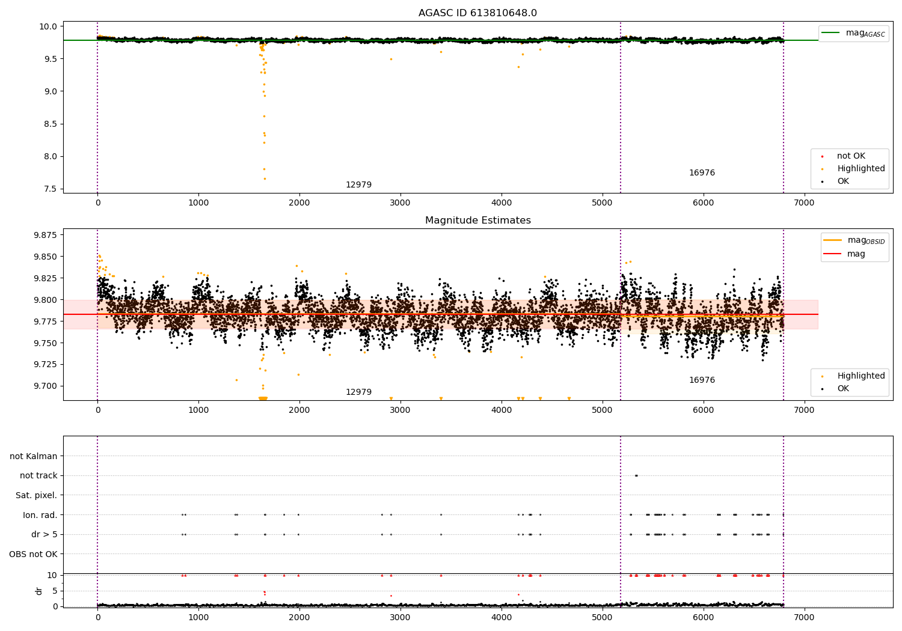The width and height of the screenshot is (902, 631).
Task: Click the '9.875' y-axis tick label
Action: [45, 235]
